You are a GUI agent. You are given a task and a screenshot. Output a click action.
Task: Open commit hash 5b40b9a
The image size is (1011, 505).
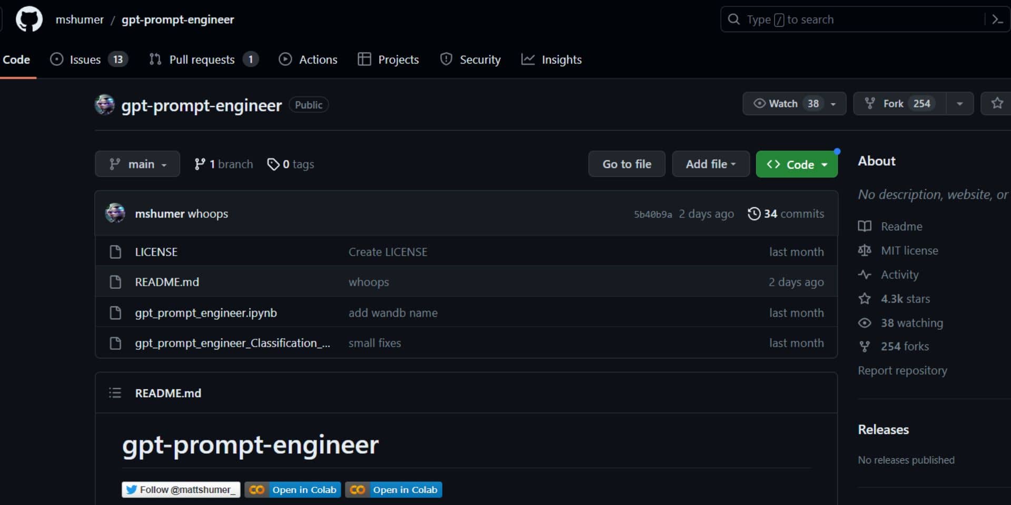[x=653, y=214]
